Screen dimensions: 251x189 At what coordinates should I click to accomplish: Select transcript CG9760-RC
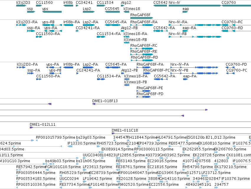(x=232, y=22)
